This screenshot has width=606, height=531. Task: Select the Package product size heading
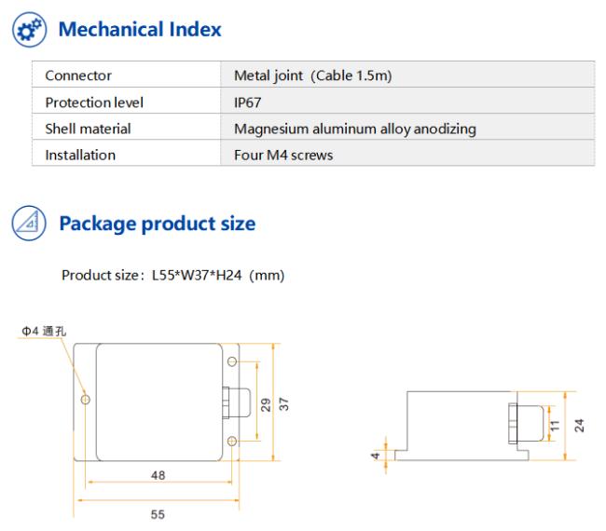tap(158, 224)
